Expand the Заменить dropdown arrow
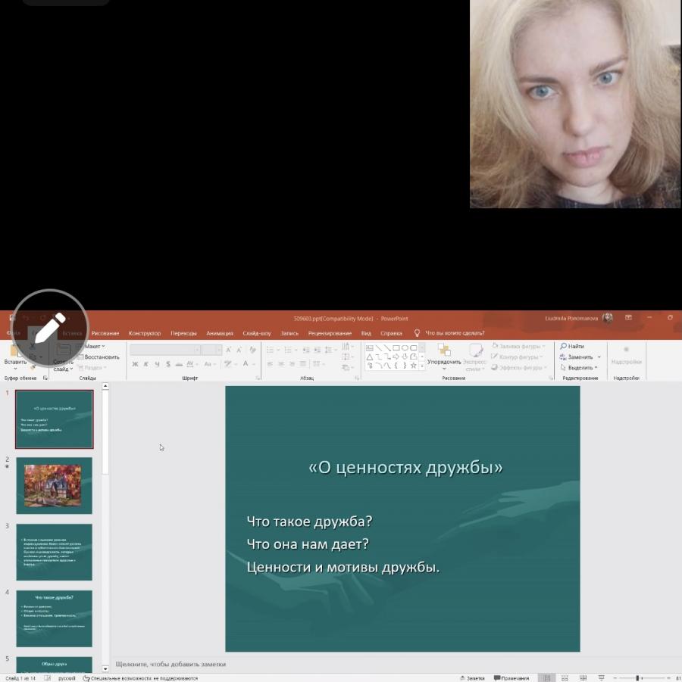 tap(599, 357)
